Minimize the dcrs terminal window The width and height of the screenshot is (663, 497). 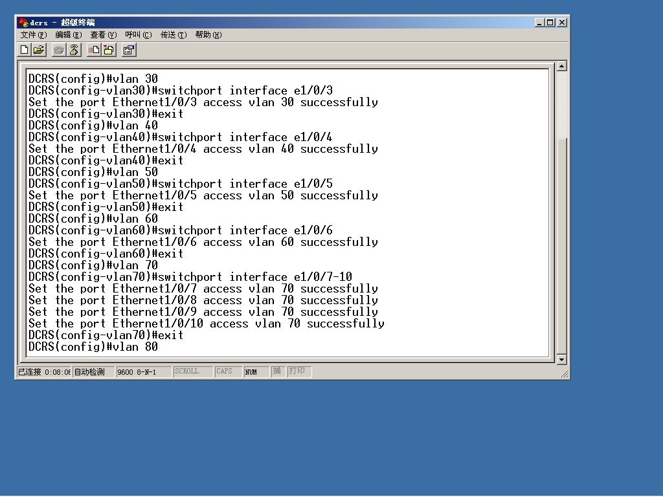click(x=539, y=23)
